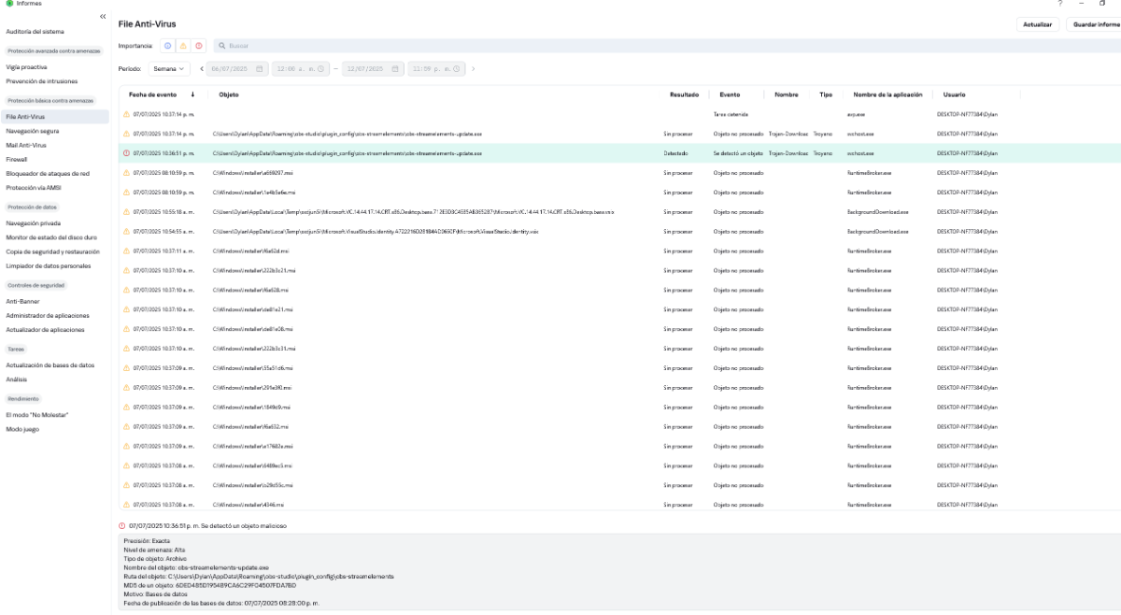
Task: Sort the table by the Usuario column
Action: (x=954, y=94)
